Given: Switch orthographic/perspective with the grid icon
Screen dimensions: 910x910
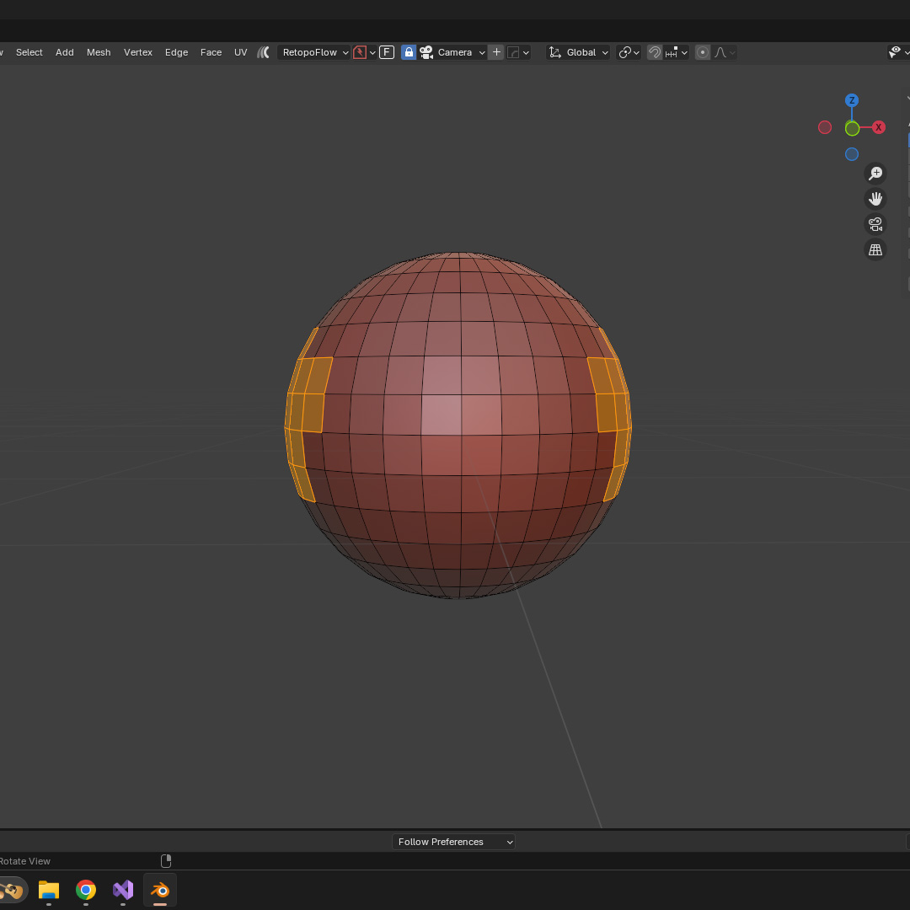Looking at the screenshot, I should (x=875, y=249).
